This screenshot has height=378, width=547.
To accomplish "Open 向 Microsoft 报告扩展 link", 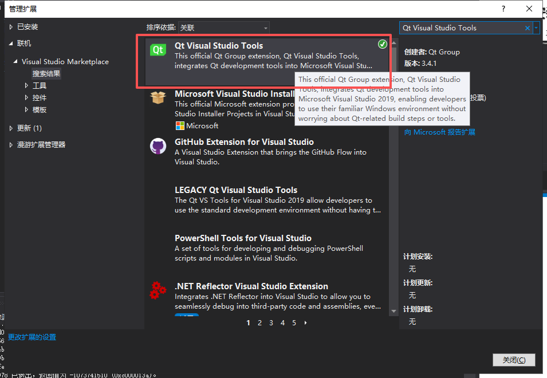I will [439, 132].
